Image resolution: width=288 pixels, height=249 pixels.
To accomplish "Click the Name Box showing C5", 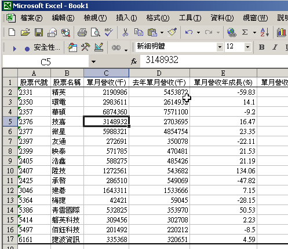I will coord(46,62).
